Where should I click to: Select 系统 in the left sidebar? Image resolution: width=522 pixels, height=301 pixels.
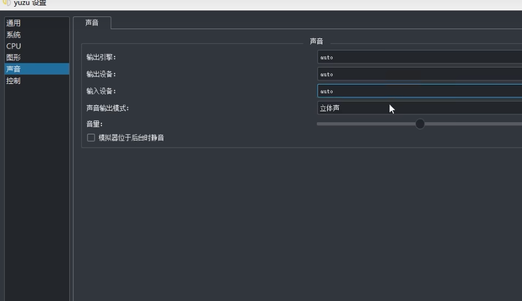pyautogui.click(x=13, y=35)
